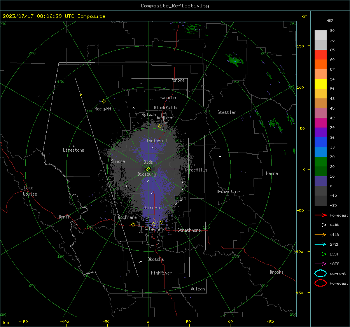
Task: Click the Sylvan label
Action: 149,115
